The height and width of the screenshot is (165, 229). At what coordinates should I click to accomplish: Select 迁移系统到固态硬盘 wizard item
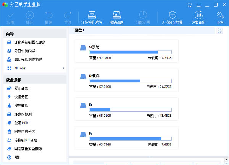pos(30,42)
